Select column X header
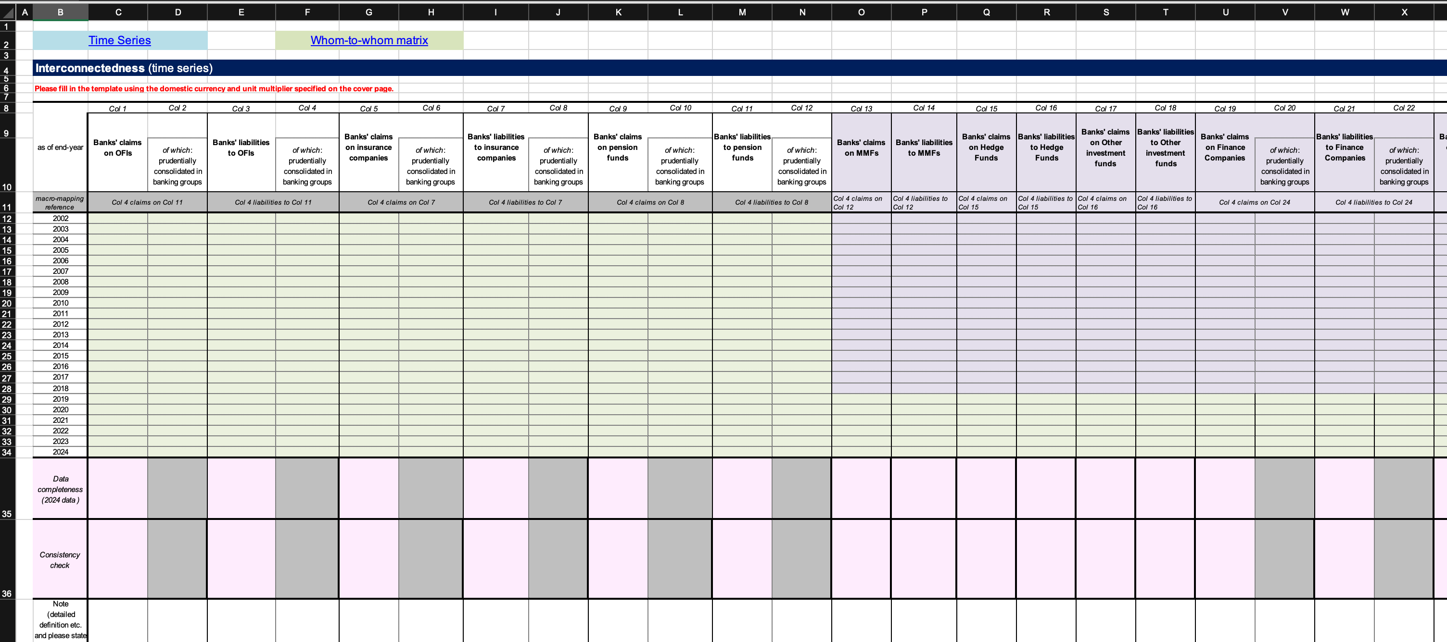This screenshot has width=1447, height=642. (x=1404, y=12)
